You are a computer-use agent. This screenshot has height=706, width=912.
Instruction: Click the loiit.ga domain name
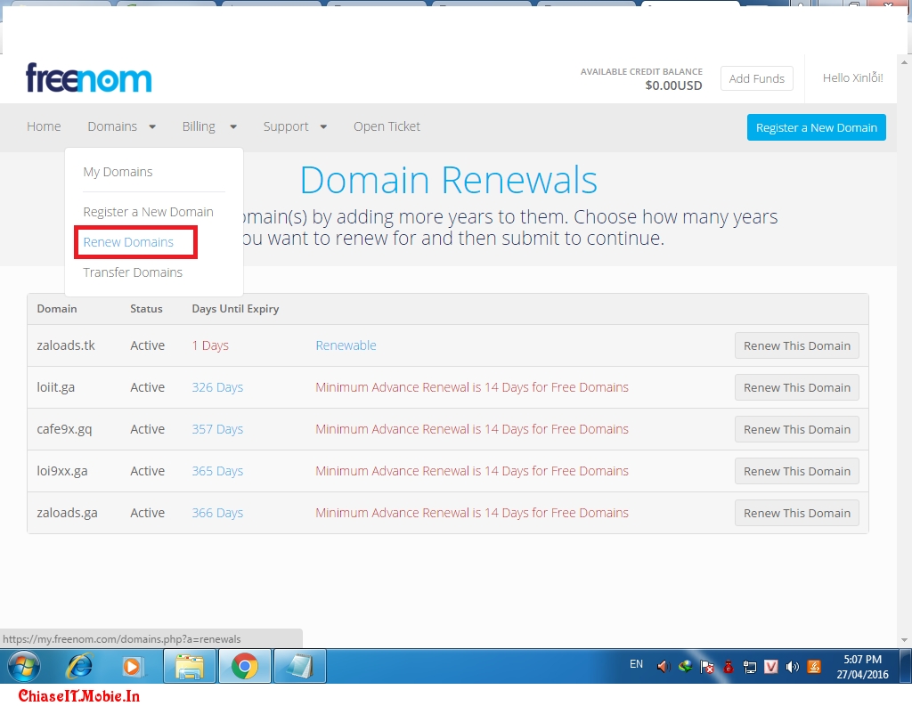[x=56, y=387]
